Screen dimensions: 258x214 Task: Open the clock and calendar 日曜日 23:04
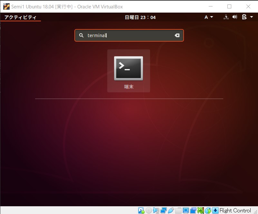(x=140, y=17)
